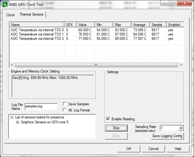This screenshot has height=157, width=194.
Task: Tick the Alt. Log Format checkbox
Action: 65,110
